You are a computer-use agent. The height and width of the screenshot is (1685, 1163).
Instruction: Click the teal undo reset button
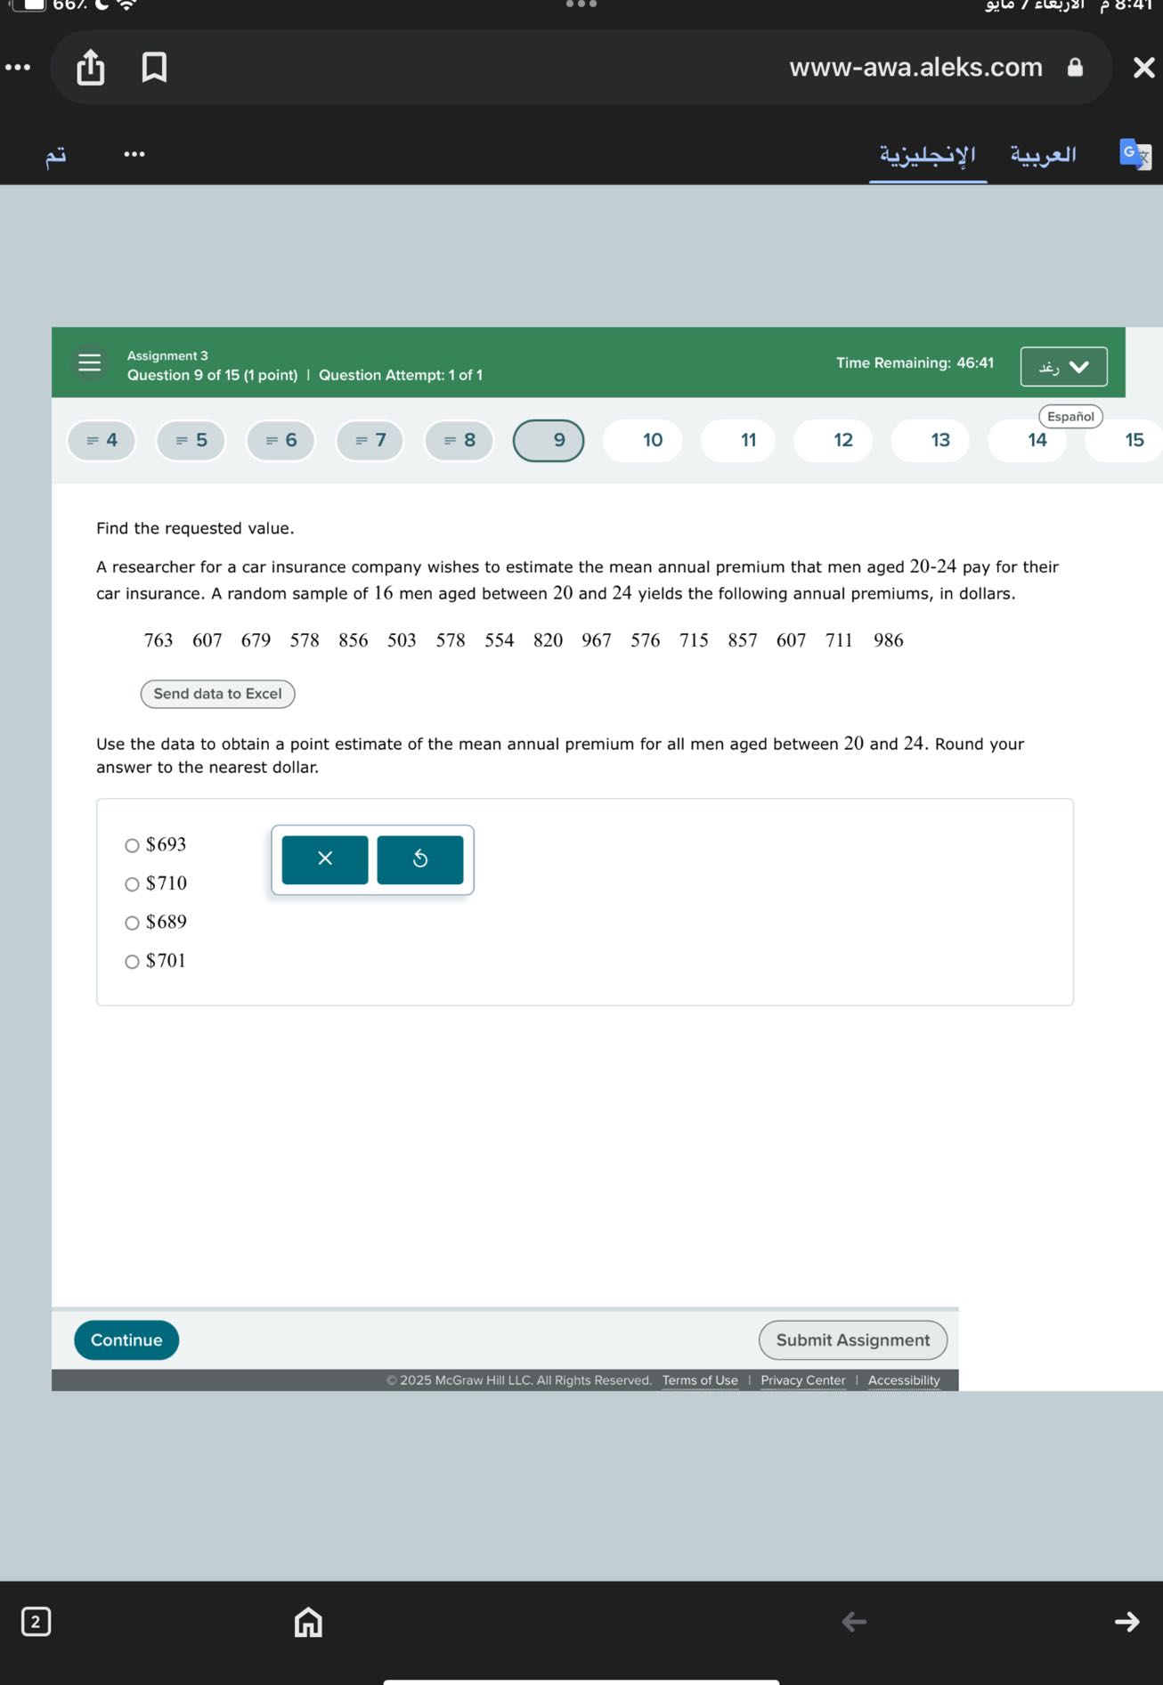(x=420, y=859)
